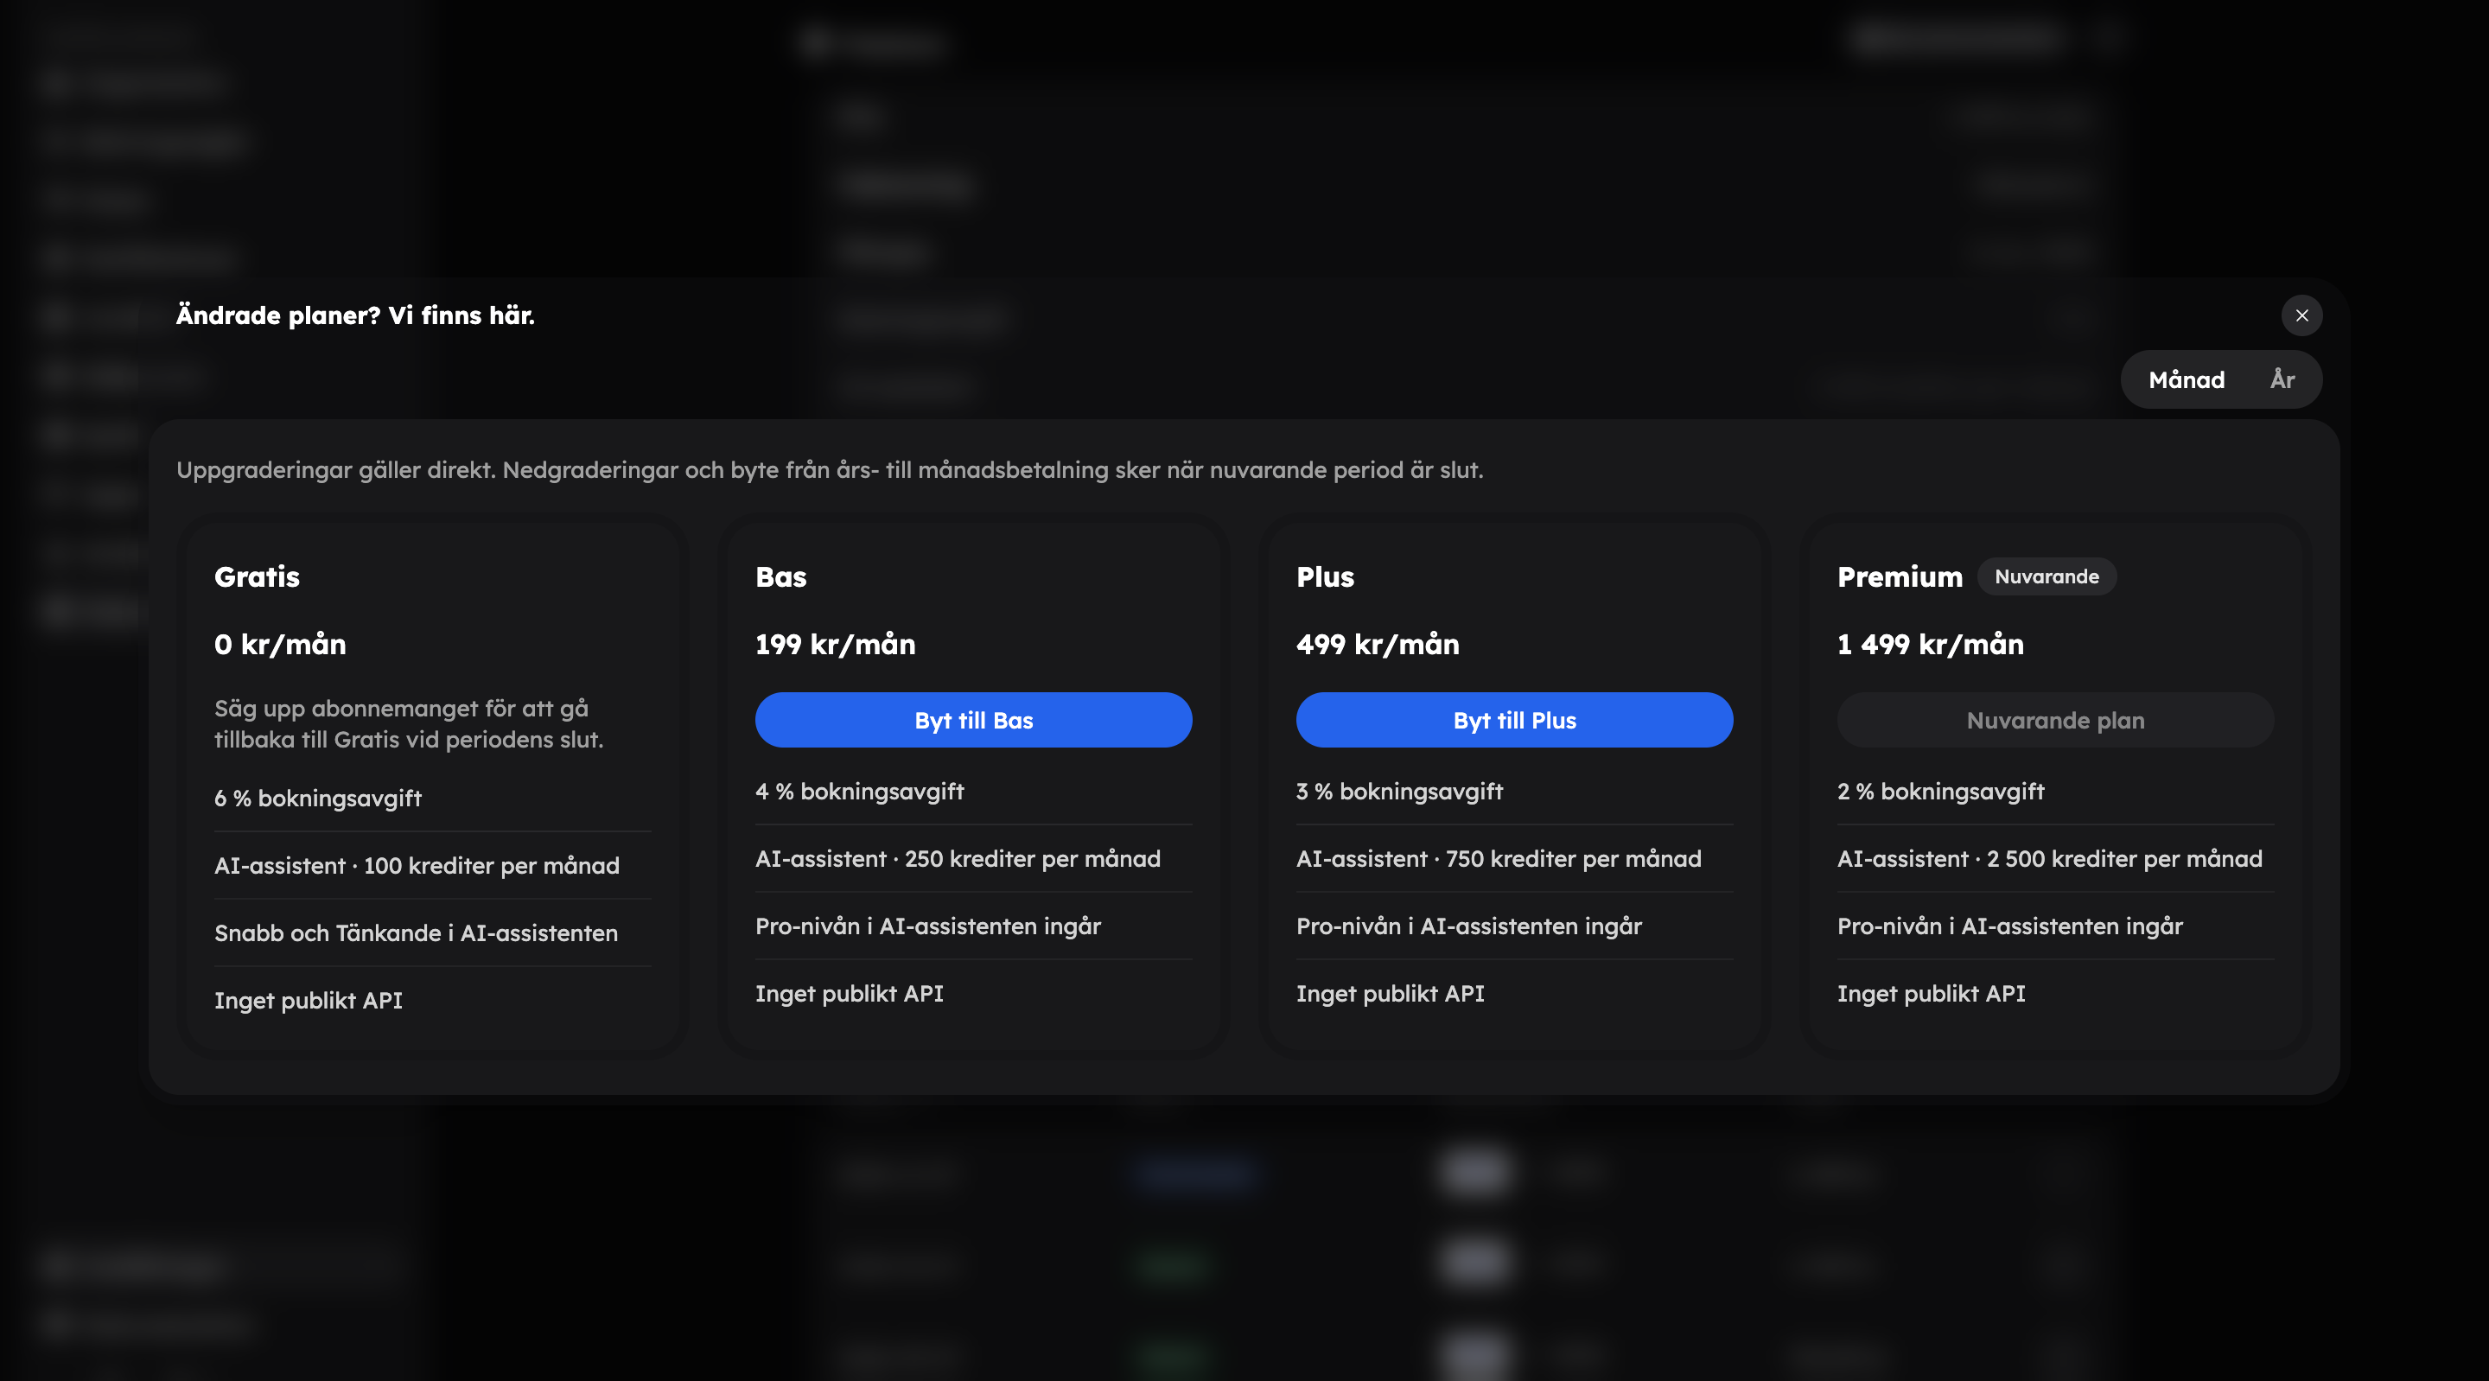
Task: Click the Premium plan heading
Action: click(x=1900, y=577)
